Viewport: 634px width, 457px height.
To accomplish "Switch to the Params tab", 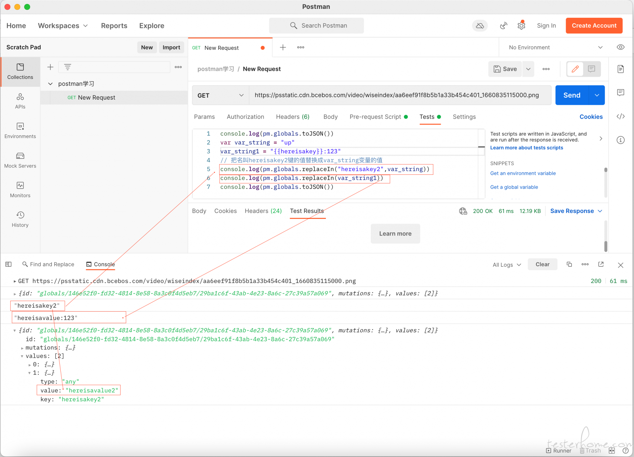I will point(204,117).
